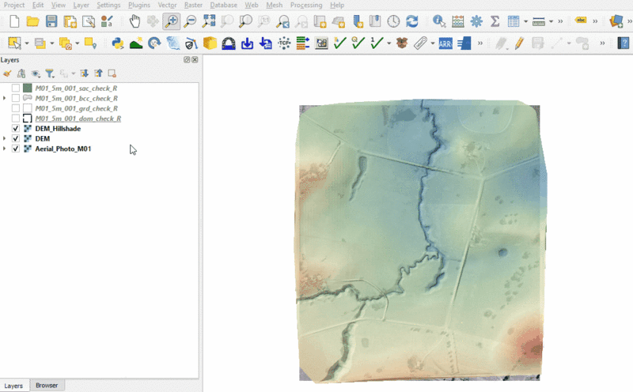Image resolution: width=633 pixels, height=392 pixels.
Task: Expand the DEM layer tree node
Action: 6,139
